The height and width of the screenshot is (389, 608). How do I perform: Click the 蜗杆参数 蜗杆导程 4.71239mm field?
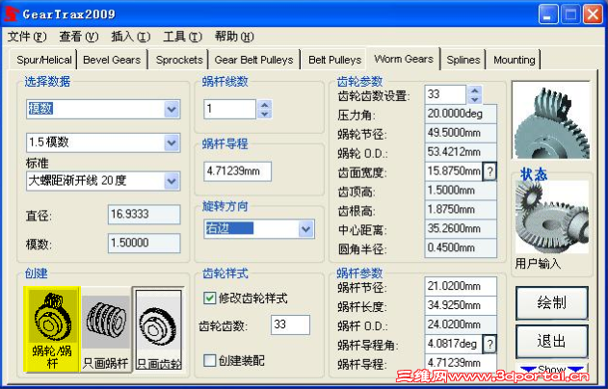point(461,363)
